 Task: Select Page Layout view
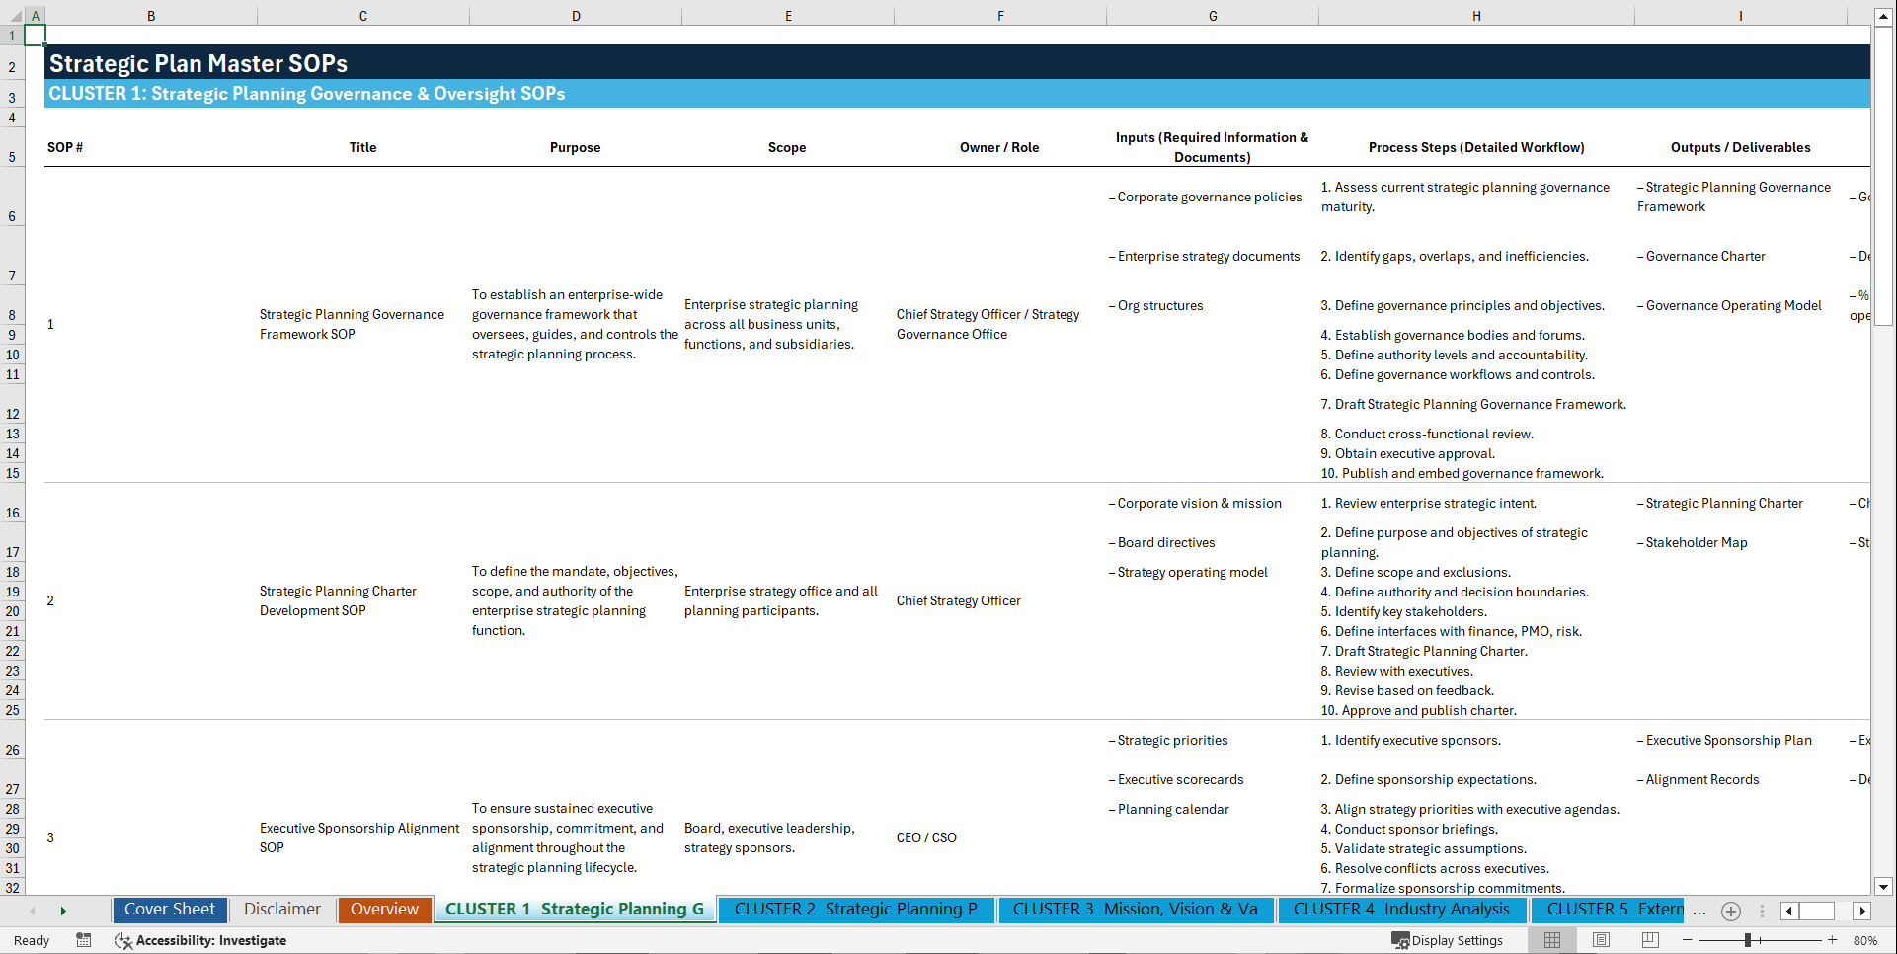(x=1601, y=940)
